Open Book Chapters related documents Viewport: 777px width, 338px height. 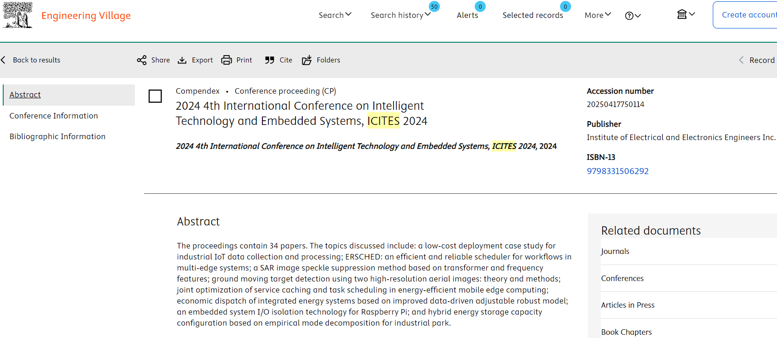point(626,332)
